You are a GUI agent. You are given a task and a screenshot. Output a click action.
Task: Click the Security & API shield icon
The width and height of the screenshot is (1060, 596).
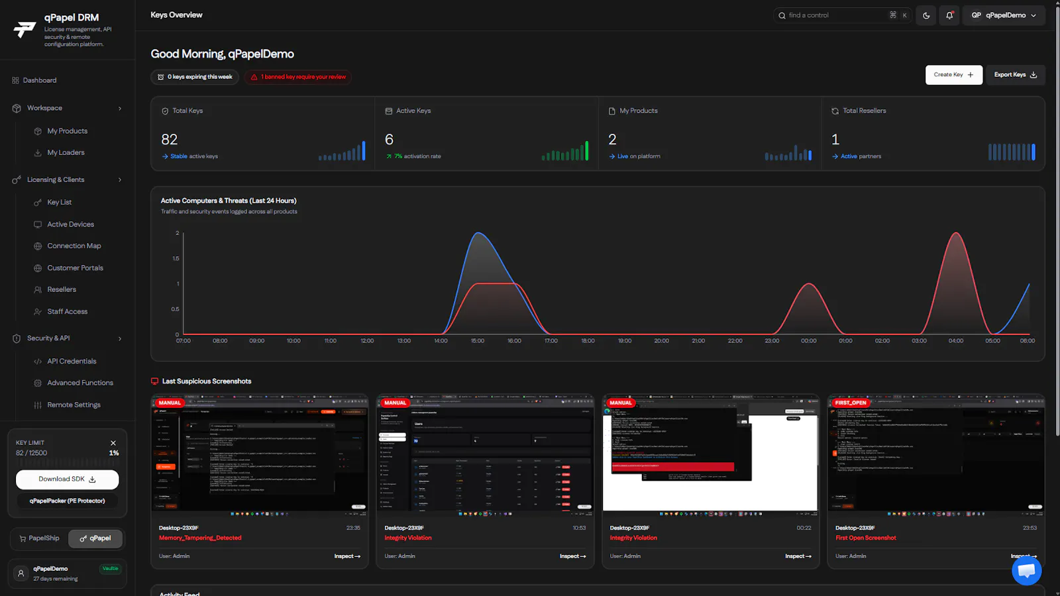17,338
